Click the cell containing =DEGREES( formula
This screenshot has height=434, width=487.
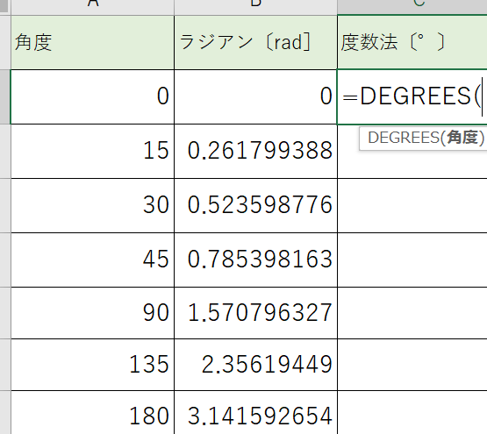[x=412, y=96]
